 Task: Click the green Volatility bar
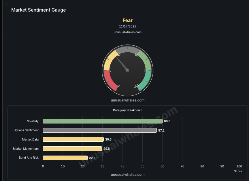[x=102, y=121]
